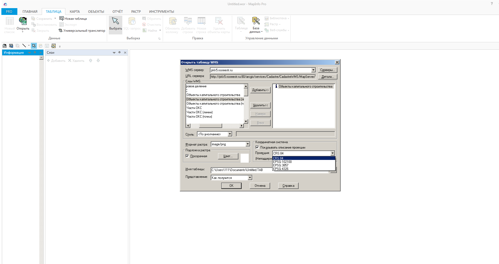The width and height of the screenshot is (499, 264).
Task: Expand the Формат растра dropdown
Action: coord(248,144)
